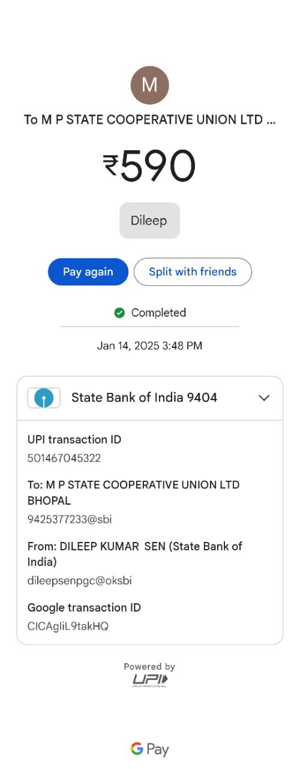Tap the payee UPI address 9425377233@sbi
Screen dimensions: 300x769
pyautogui.click(x=70, y=520)
